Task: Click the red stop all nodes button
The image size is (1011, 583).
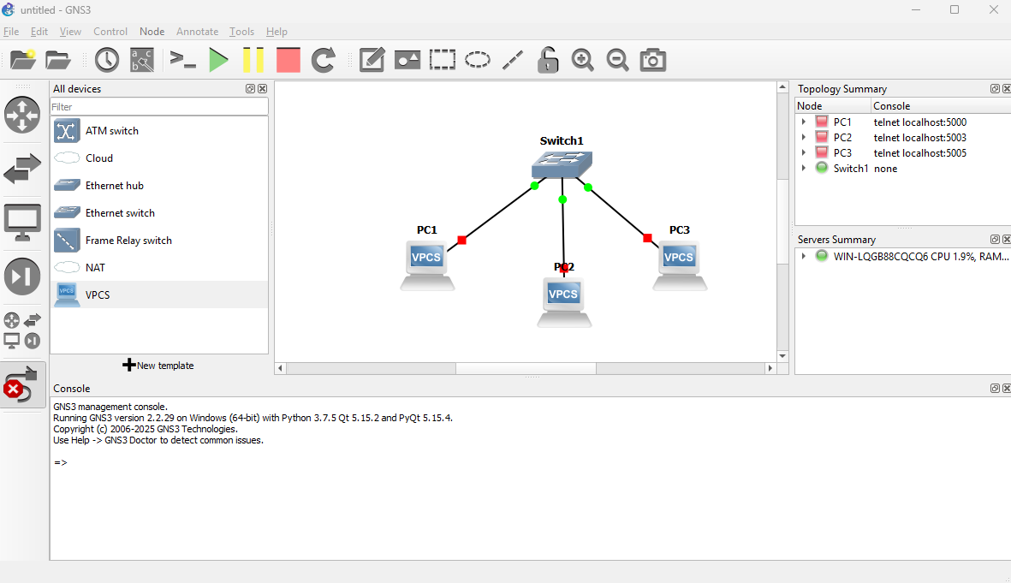Action: [x=288, y=60]
